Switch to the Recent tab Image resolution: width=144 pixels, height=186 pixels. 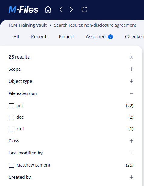[39, 37]
